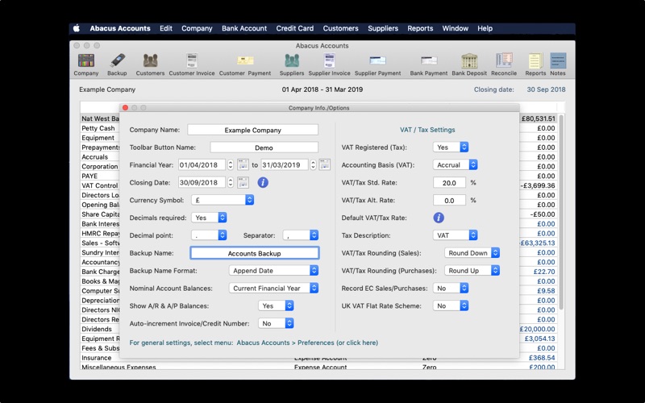Open the Edit menu
Viewport: 645px width, 403px height.
(x=166, y=28)
